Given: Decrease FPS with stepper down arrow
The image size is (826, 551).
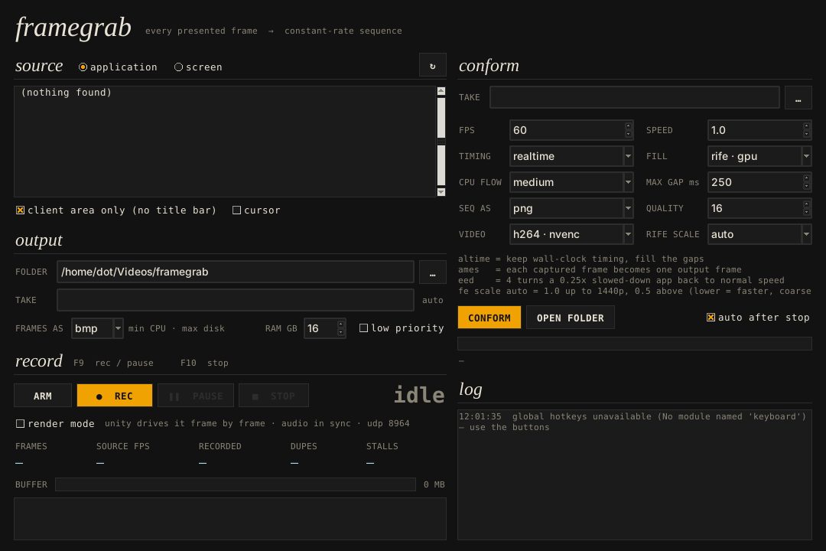Looking at the screenshot, I should coord(628,135).
